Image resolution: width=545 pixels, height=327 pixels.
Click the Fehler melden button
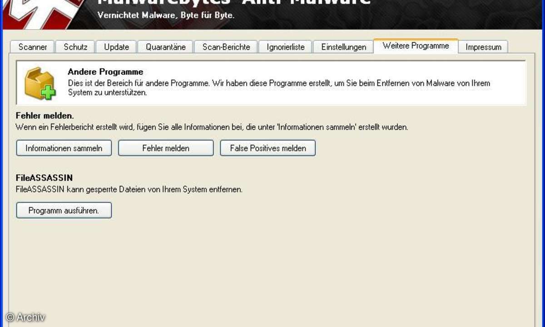(x=166, y=148)
